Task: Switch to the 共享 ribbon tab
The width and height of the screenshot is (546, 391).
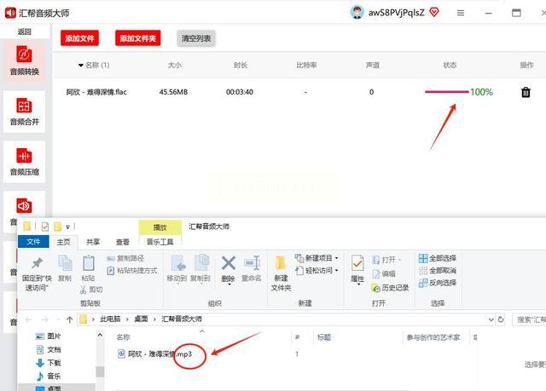Action: (x=93, y=242)
